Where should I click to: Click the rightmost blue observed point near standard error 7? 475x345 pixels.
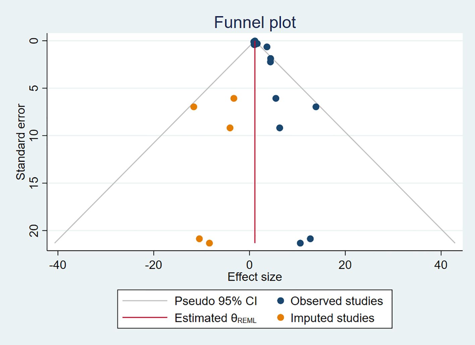[x=316, y=107]
